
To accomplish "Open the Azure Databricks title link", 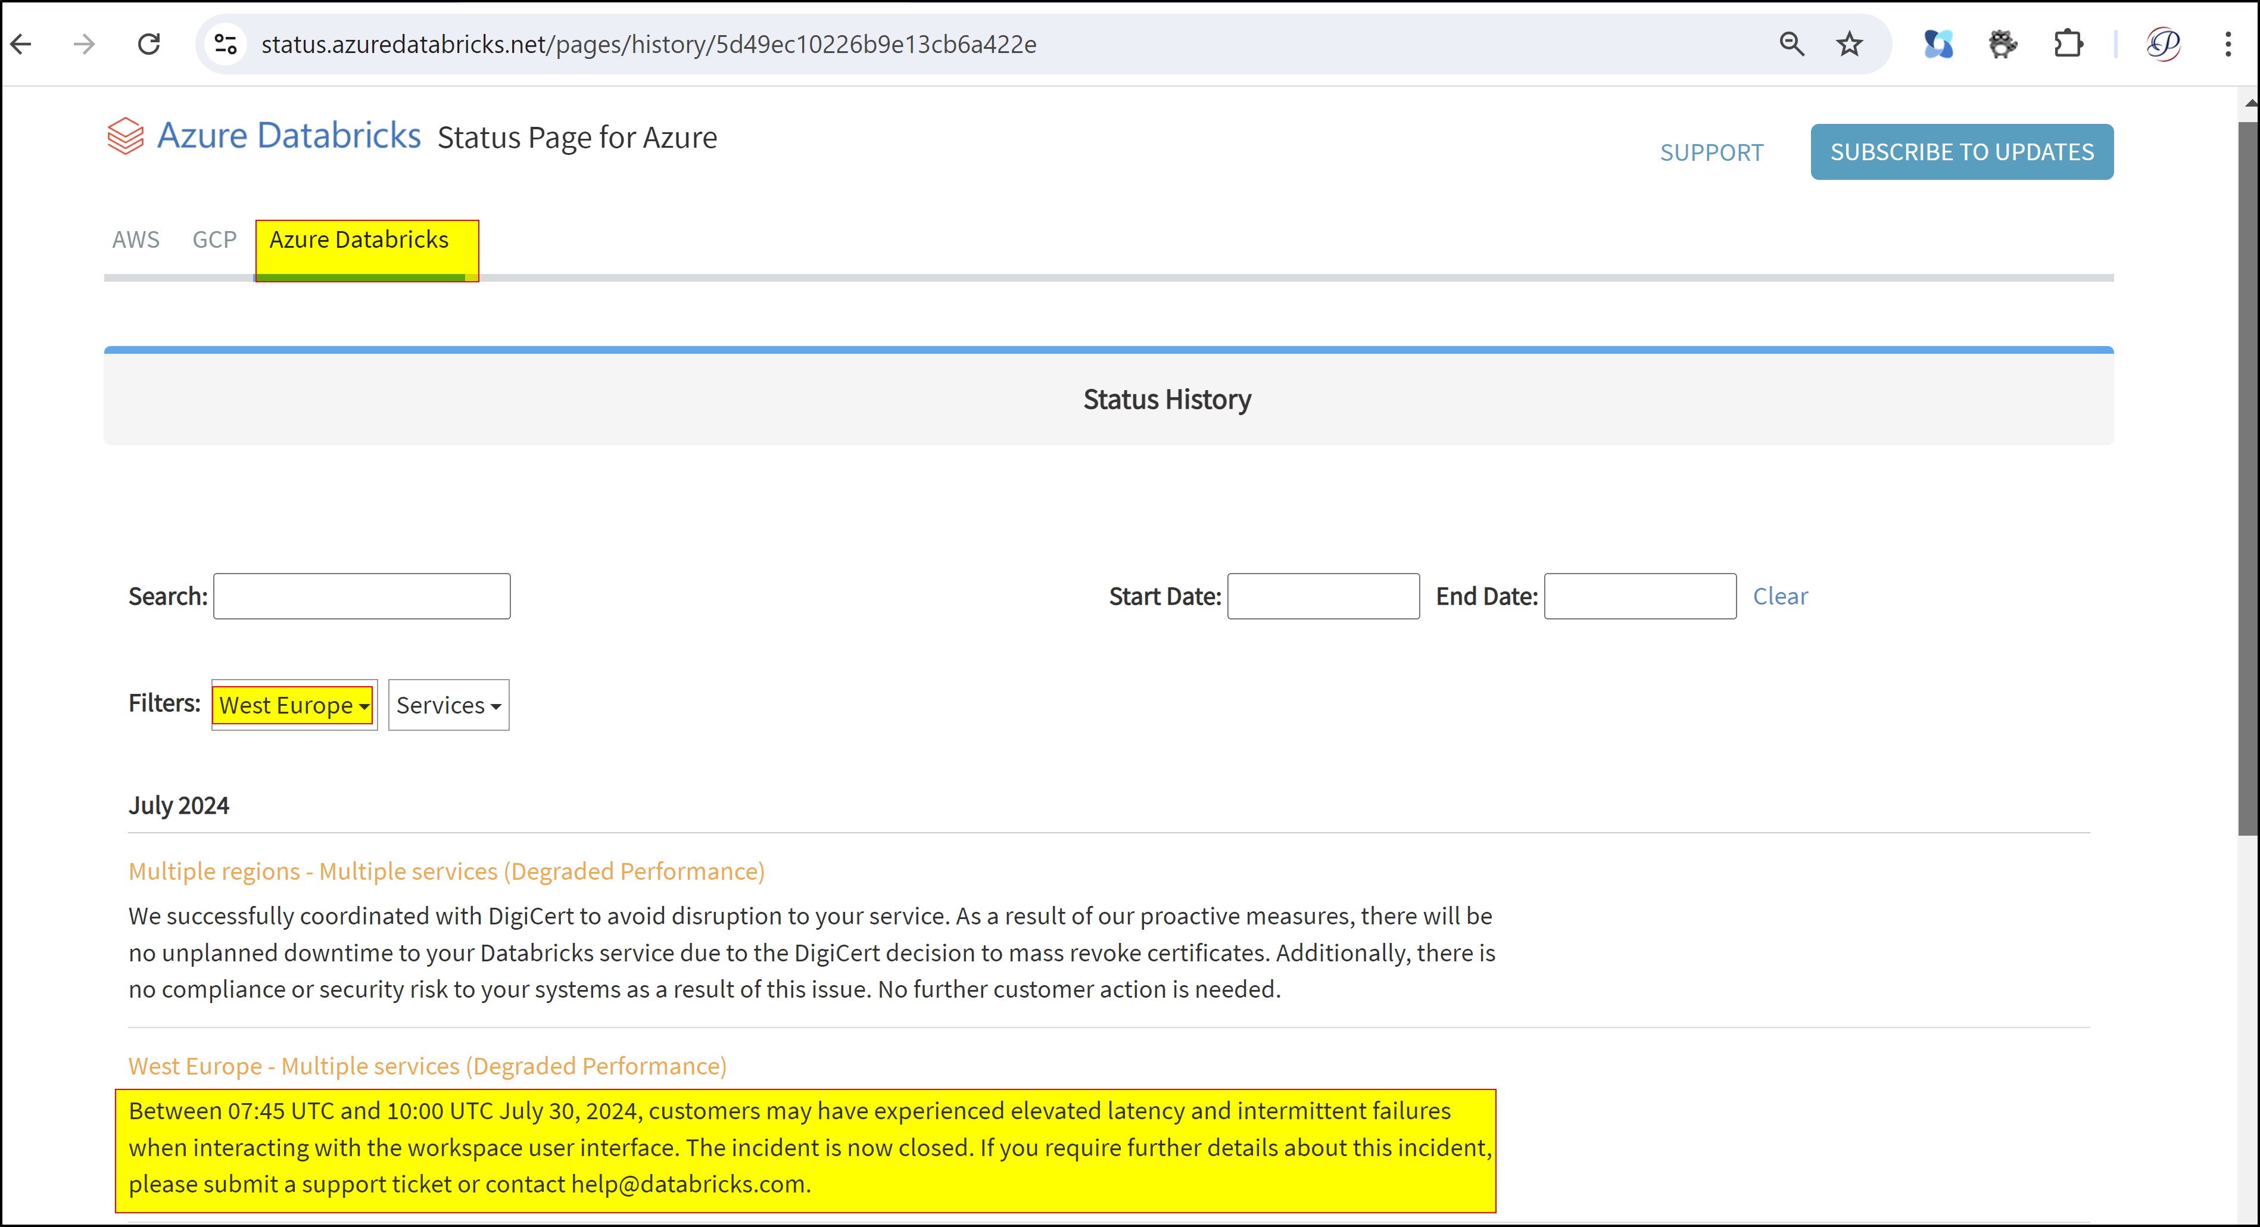I will point(289,136).
